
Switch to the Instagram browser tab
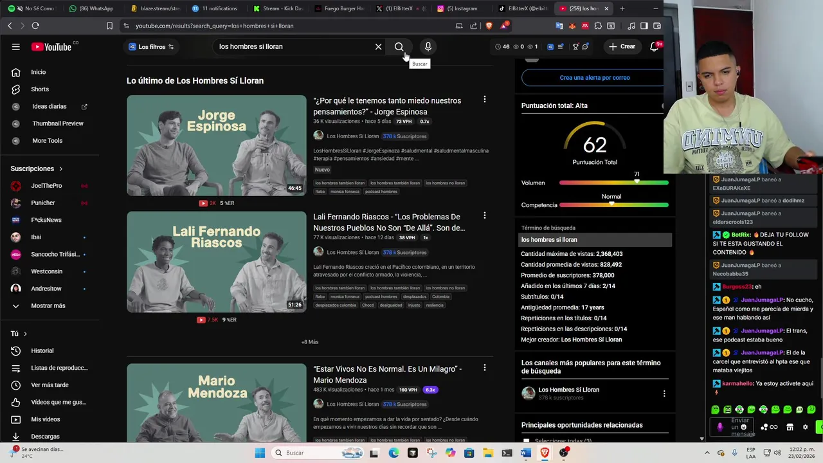point(460,8)
